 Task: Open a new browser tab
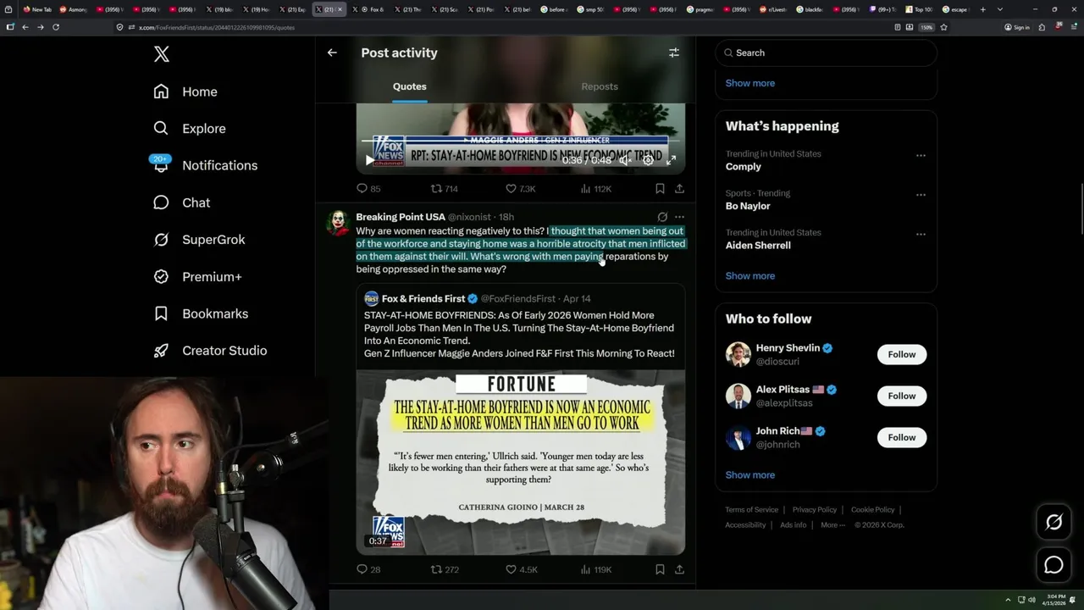coord(982,9)
